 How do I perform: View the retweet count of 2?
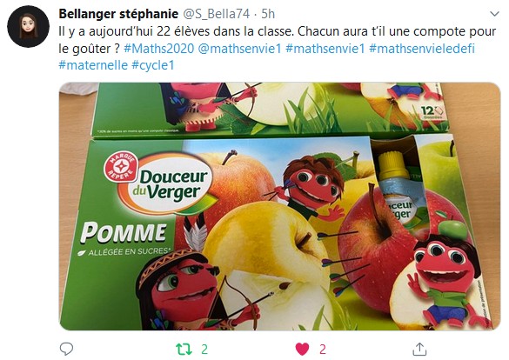click(x=204, y=350)
